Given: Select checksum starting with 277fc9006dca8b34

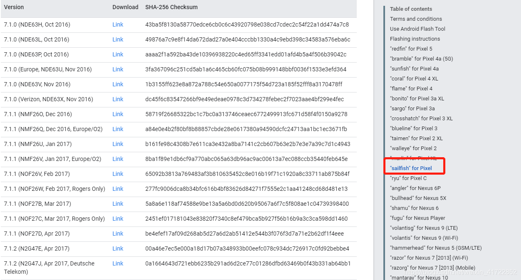Looking at the screenshot, I should (246, 189).
